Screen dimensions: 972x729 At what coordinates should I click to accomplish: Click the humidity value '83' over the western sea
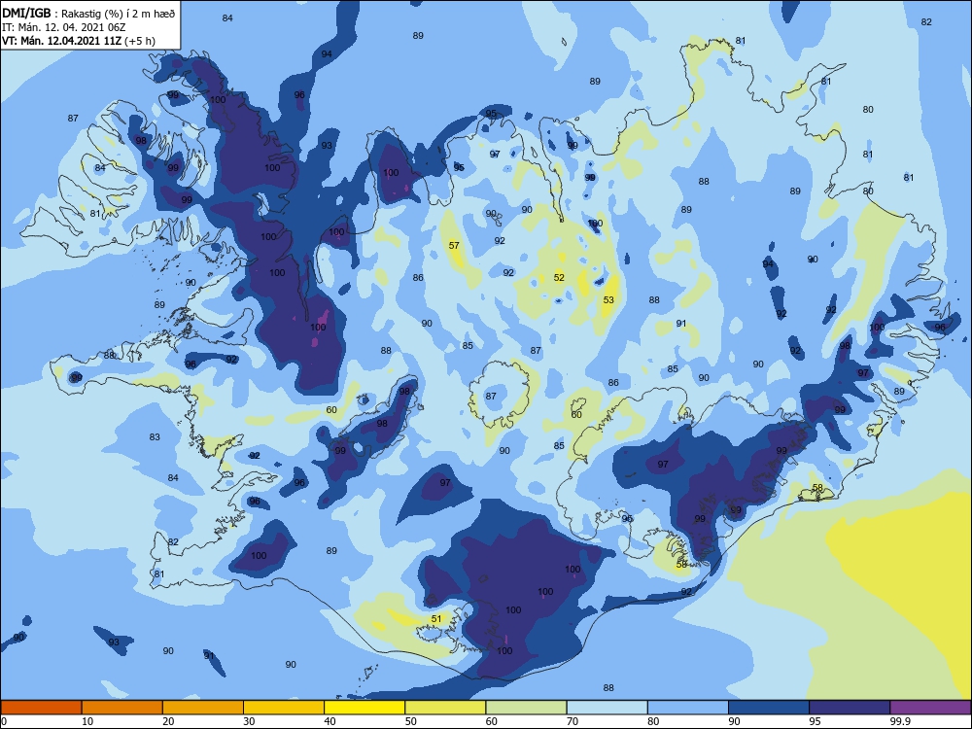pos(155,437)
